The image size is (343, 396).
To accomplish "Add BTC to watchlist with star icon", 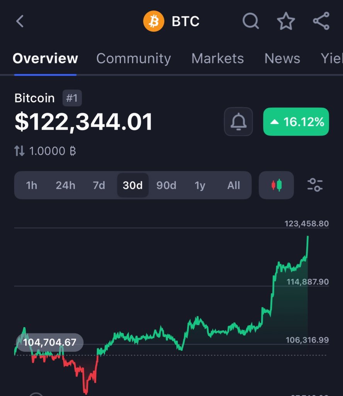I will tap(286, 21).
